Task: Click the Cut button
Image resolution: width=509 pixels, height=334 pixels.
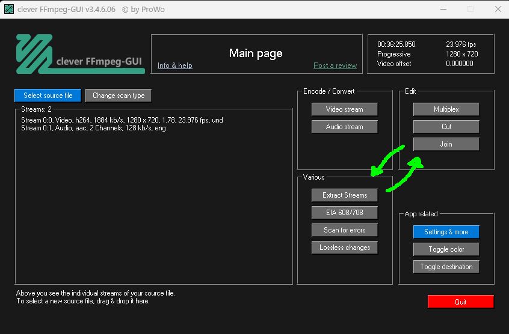Action: pos(446,127)
